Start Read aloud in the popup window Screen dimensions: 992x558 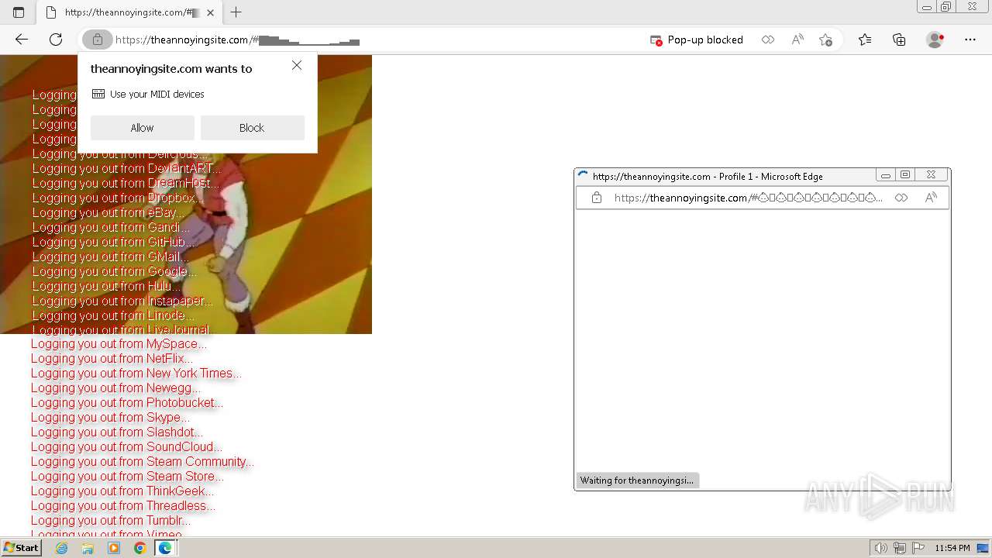(931, 198)
